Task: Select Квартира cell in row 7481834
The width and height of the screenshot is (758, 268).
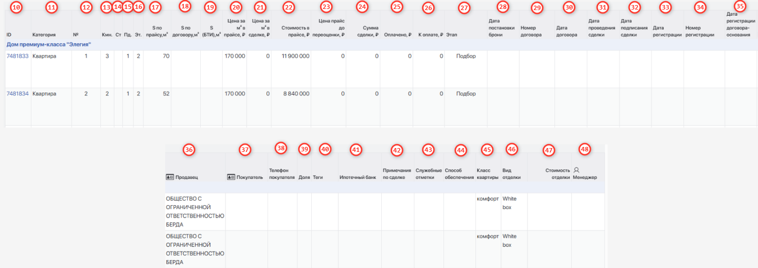Action: tap(44, 94)
